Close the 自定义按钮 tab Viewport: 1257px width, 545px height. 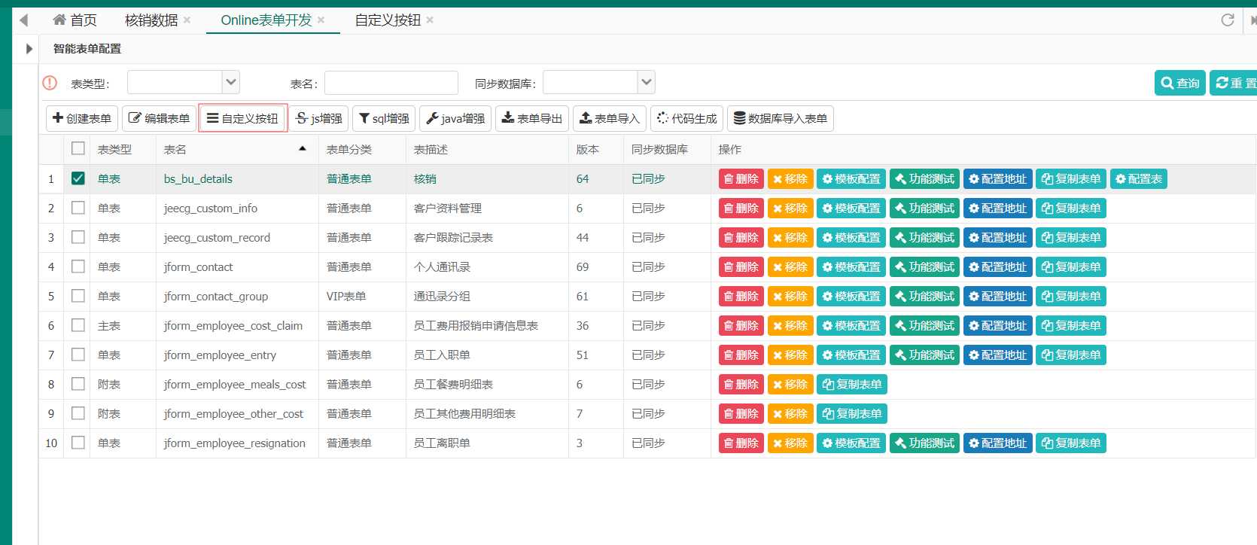pyautogui.click(x=430, y=20)
